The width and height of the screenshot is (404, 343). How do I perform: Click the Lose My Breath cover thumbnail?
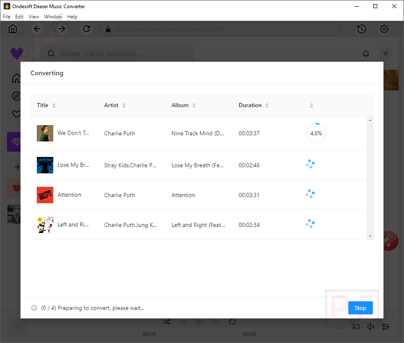45,165
